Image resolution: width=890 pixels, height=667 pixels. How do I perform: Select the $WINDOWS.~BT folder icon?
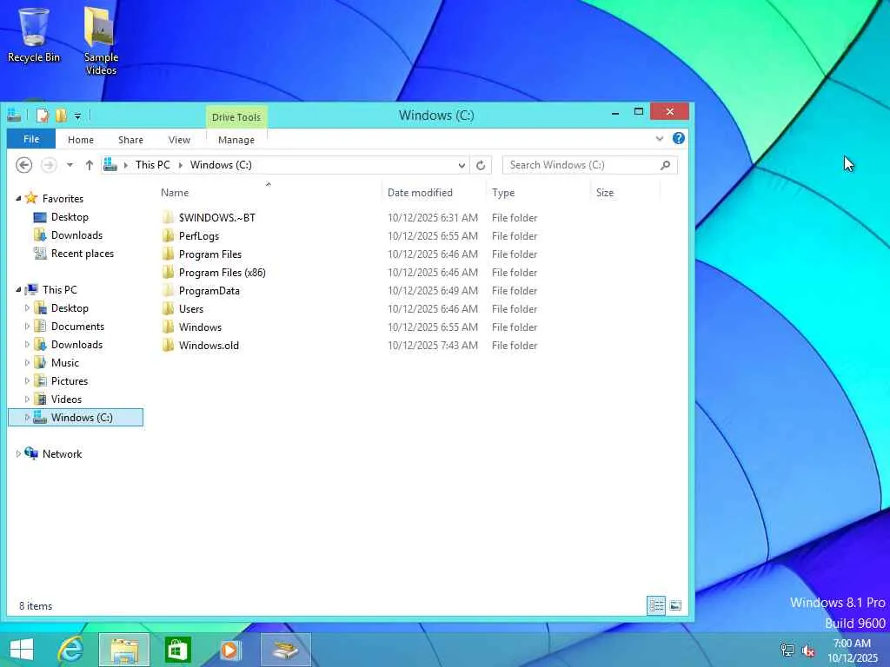[168, 217]
